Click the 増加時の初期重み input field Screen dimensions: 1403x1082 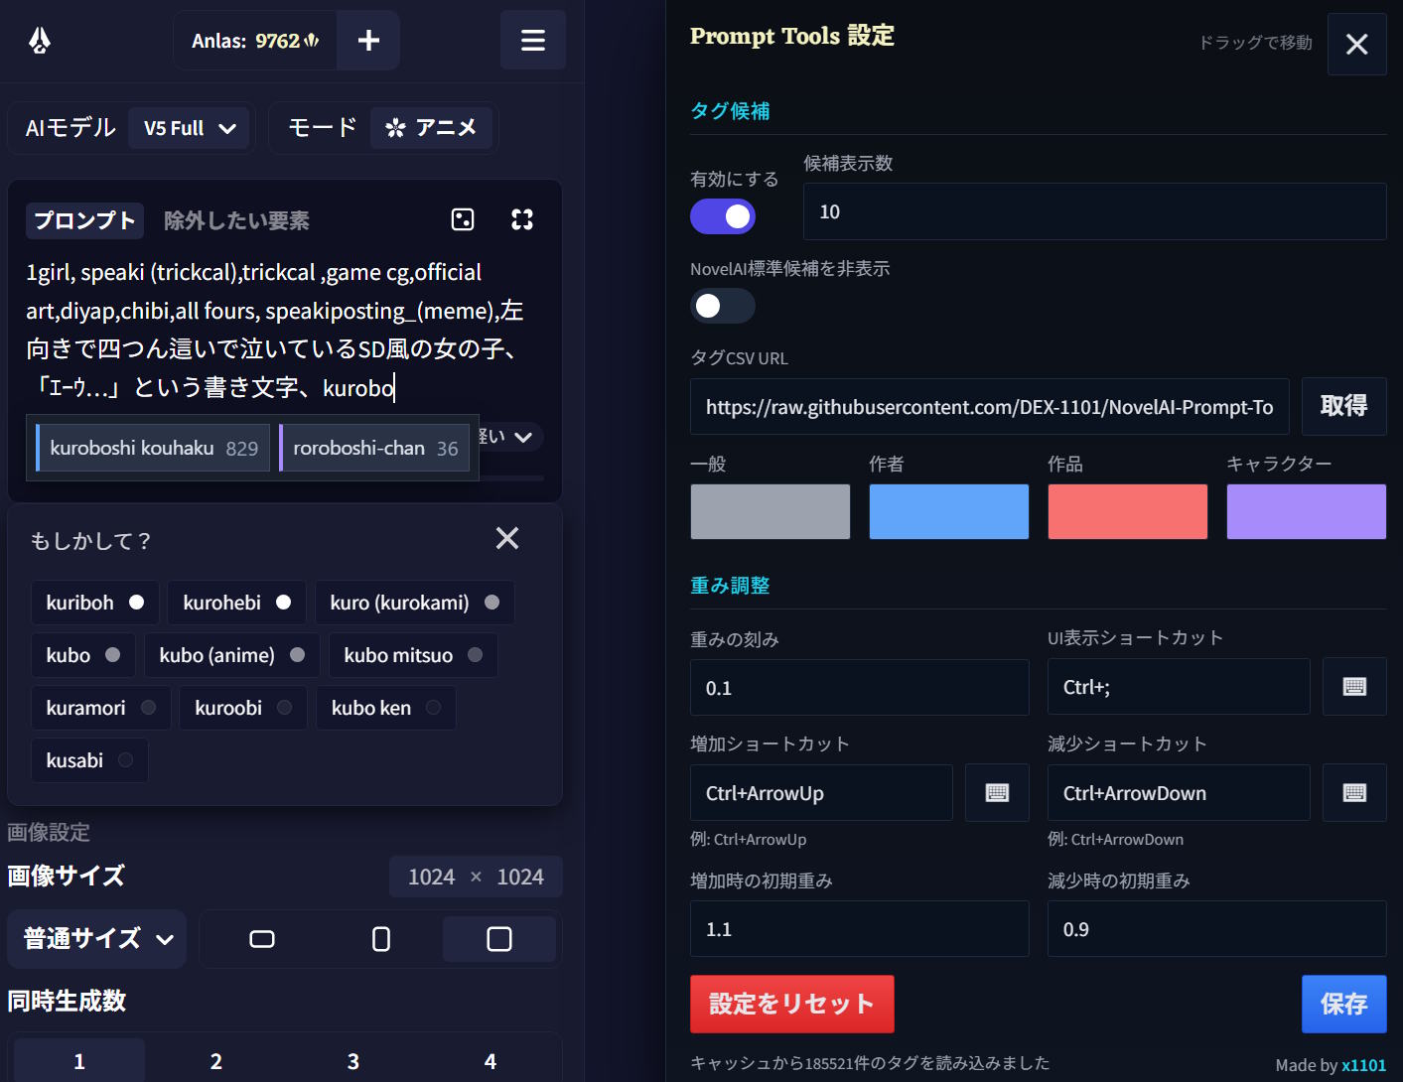click(860, 929)
